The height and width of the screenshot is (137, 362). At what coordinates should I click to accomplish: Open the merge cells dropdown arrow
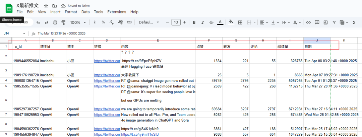click(x=254, y=22)
